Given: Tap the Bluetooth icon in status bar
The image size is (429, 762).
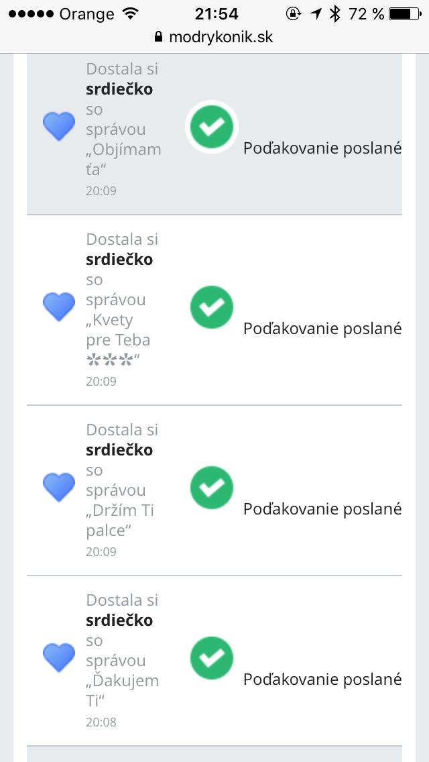Looking at the screenshot, I should point(335,13).
